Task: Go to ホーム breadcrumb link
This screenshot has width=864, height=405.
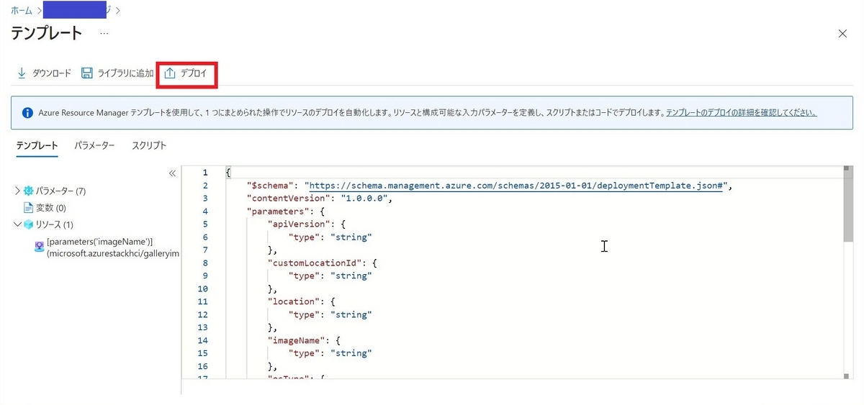Action: point(21,11)
